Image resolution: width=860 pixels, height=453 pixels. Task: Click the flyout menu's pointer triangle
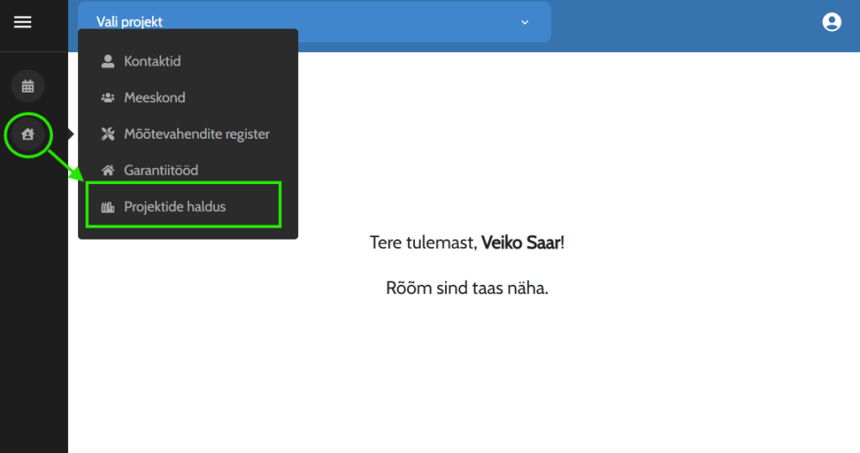[x=73, y=134]
